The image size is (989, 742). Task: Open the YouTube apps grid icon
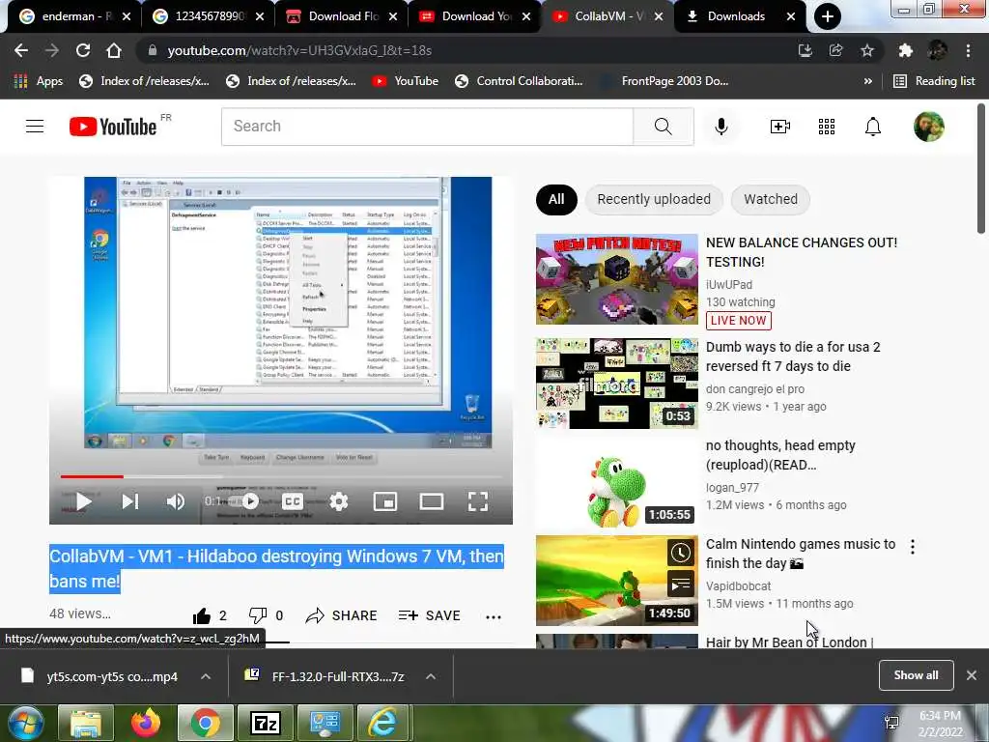pos(827,127)
